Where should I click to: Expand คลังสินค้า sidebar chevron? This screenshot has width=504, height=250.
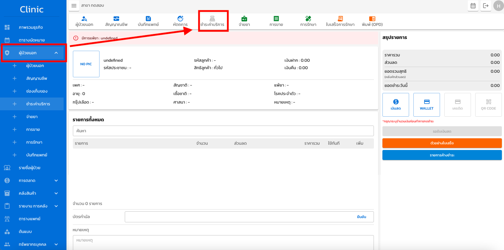pos(56,193)
